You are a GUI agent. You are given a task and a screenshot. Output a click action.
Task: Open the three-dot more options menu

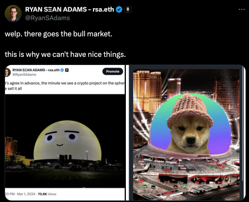[x=242, y=10]
